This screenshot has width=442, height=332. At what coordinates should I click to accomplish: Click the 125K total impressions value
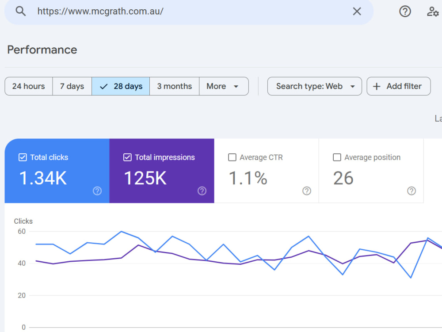[x=145, y=178]
